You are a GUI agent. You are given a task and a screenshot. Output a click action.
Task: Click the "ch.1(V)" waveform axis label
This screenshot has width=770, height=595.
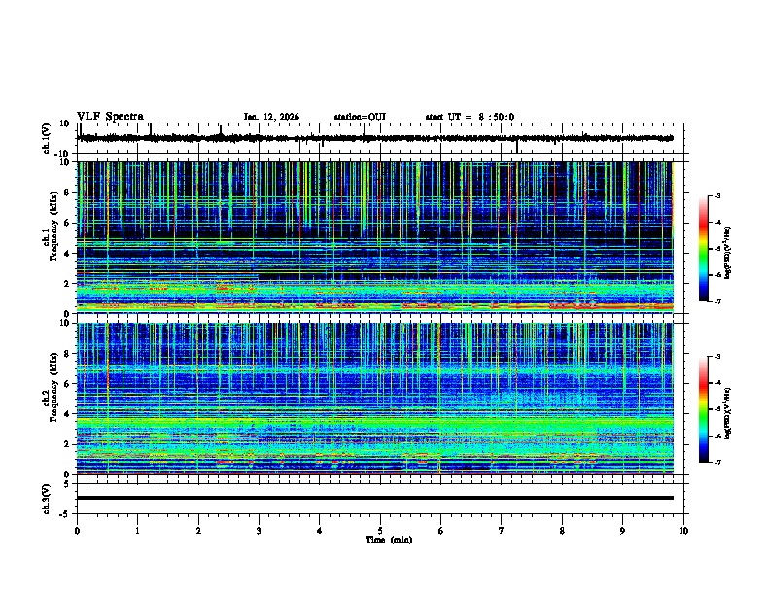pyautogui.click(x=47, y=138)
